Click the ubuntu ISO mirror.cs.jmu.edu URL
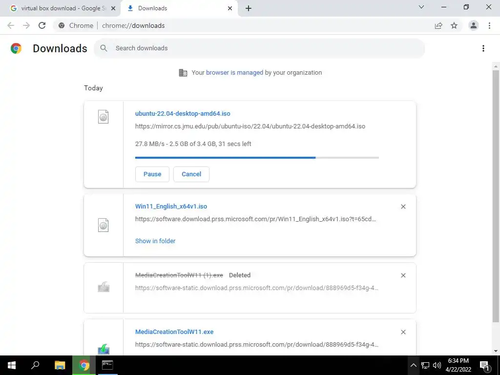The image size is (500, 375). tap(250, 126)
